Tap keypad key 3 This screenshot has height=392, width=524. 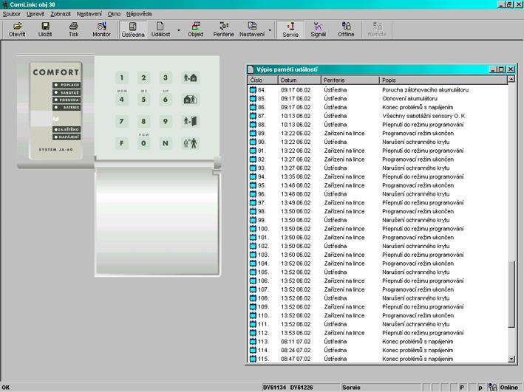166,78
